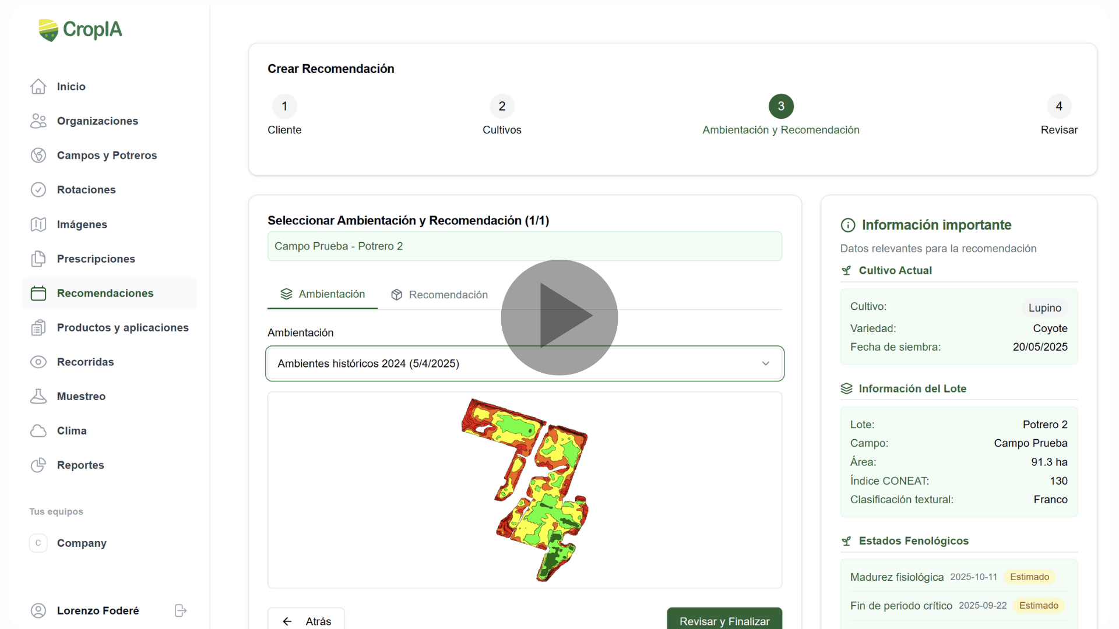
Task: Switch to the Recomendación tab
Action: [x=439, y=295]
